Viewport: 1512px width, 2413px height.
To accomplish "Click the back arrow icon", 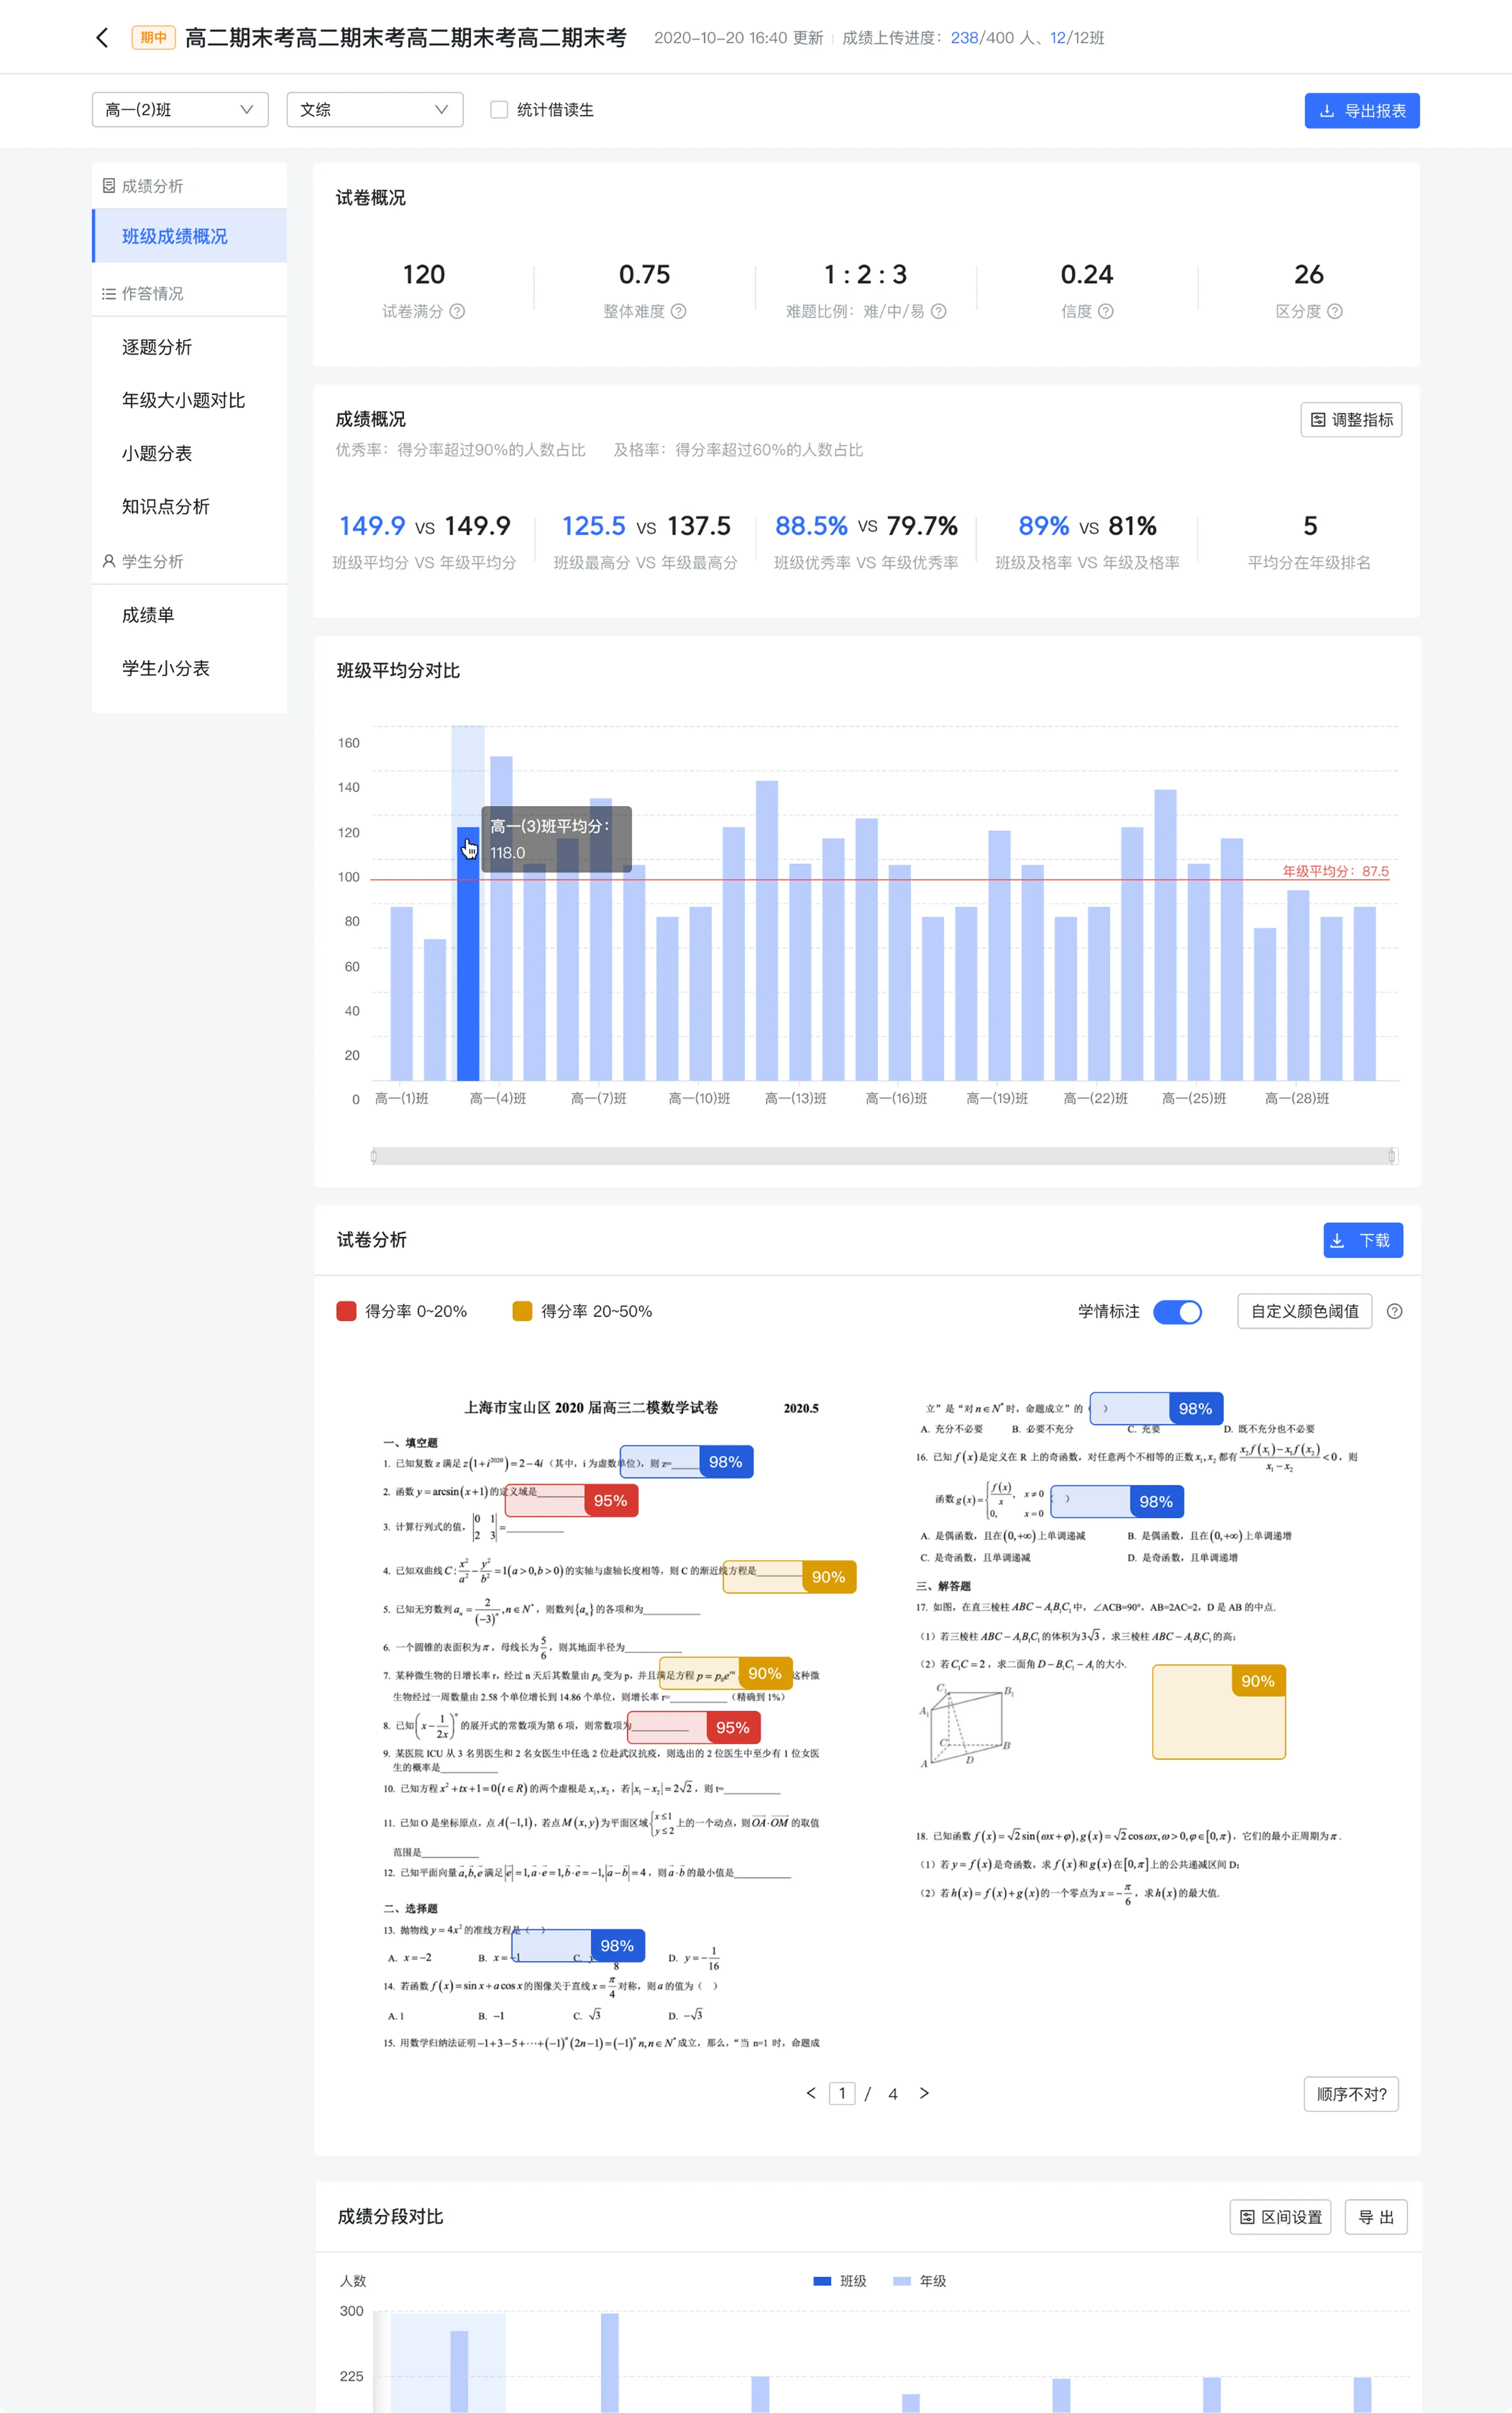I will pyautogui.click(x=102, y=38).
